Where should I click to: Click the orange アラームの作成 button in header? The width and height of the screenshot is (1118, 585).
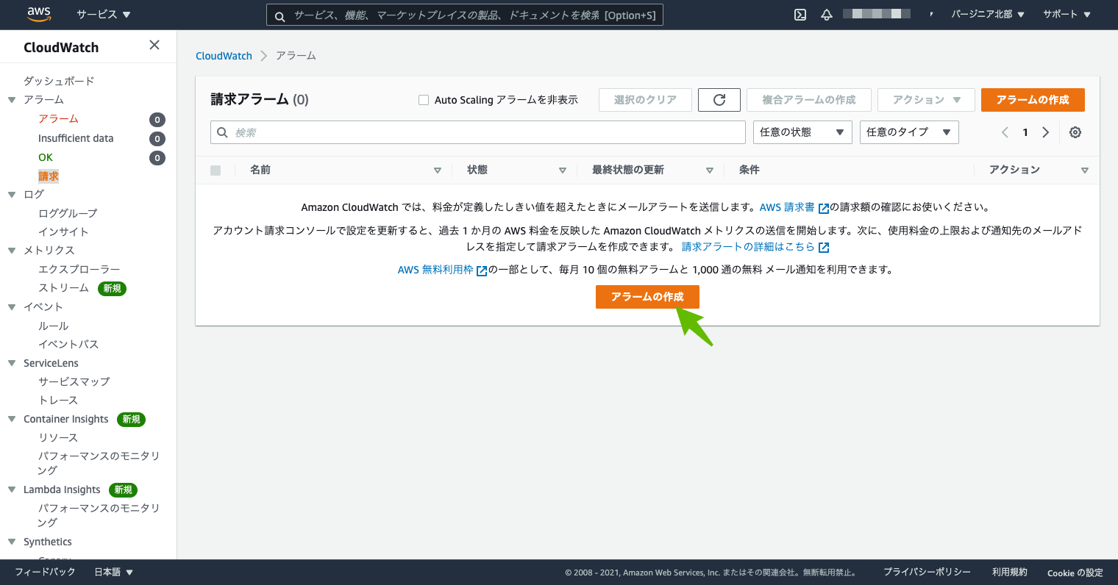click(1033, 100)
